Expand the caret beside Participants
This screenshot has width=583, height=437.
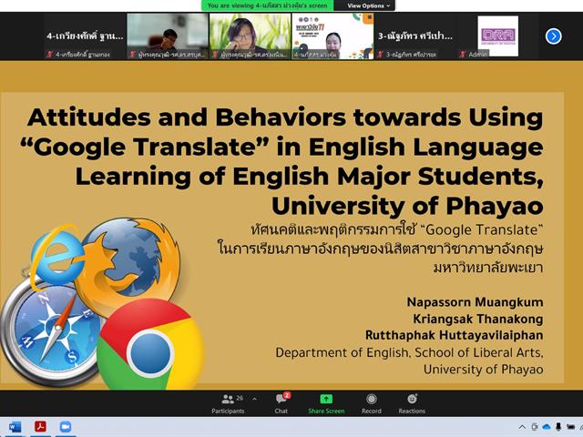(255, 399)
